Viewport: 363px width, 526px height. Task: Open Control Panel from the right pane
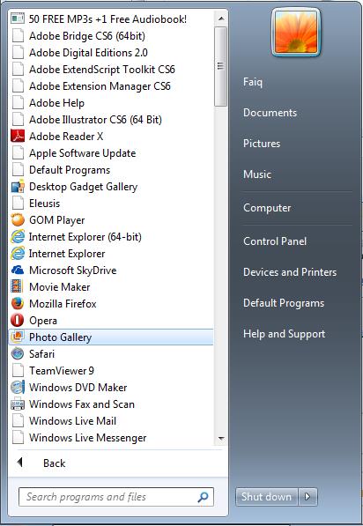coord(275,241)
